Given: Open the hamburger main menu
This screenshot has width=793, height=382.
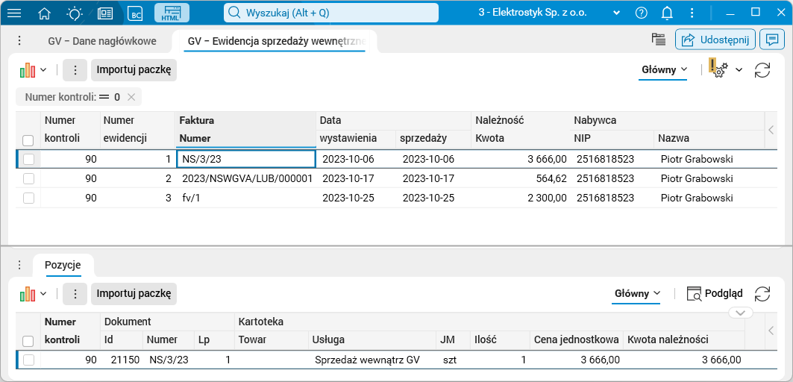Looking at the screenshot, I should [x=13, y=13].
